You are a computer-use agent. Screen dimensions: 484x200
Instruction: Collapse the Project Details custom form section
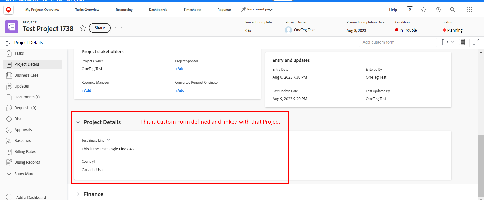pyautogui.click(x=78, y=122)
